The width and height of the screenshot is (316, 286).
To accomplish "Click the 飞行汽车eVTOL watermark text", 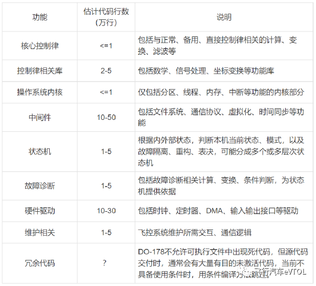I will pos(281,272).
